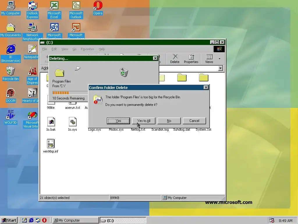Click the 899KB status bar entry
This screenshot has height=224, width=298.
tap(115, 198)
